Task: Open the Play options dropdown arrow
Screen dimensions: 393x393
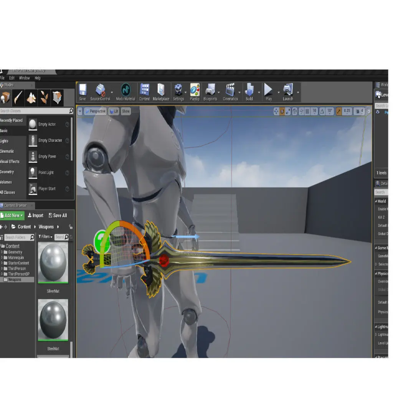Action: click(x=279, y=92)
